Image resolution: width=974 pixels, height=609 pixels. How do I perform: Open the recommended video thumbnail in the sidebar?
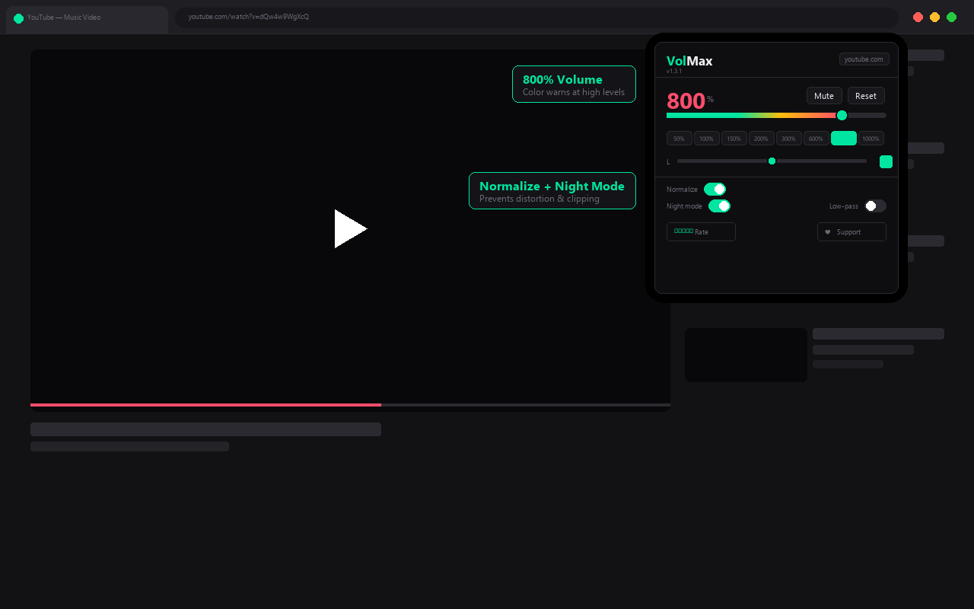pyautogui.click(x=746, y=355)
